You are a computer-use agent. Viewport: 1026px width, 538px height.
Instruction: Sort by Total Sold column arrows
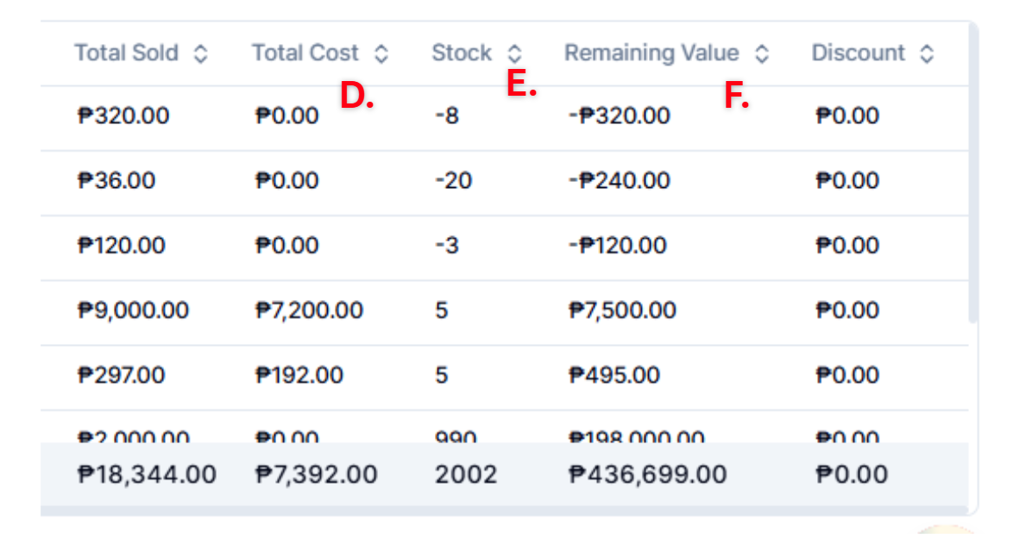pos(201,53)
